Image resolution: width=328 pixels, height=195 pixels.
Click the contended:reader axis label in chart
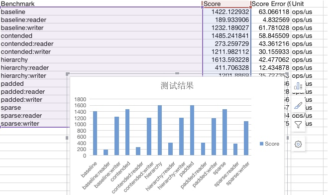(127, 178)
